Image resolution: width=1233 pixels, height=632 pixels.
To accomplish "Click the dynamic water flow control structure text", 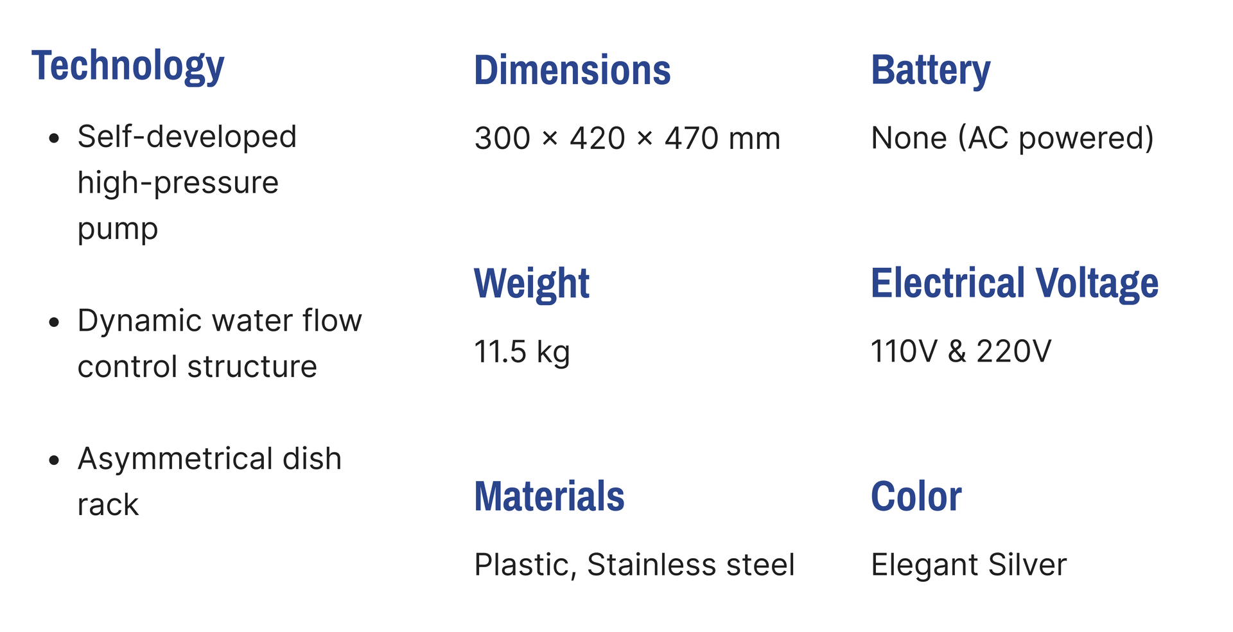I will [218, 344].
